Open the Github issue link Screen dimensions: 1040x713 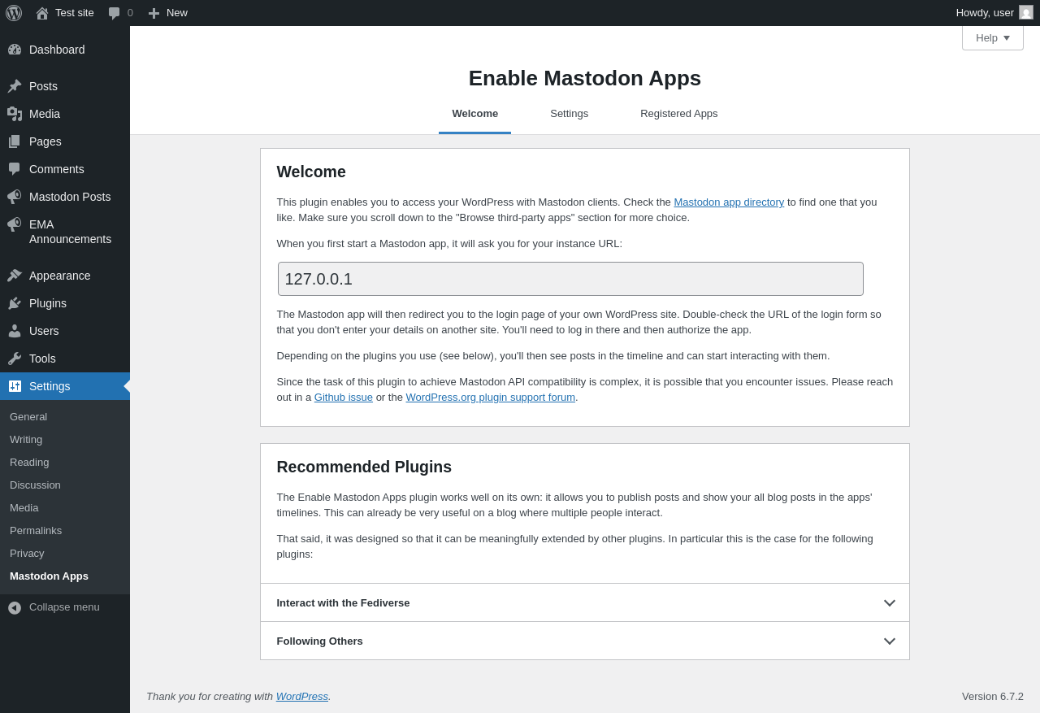(x=344, y=397)
